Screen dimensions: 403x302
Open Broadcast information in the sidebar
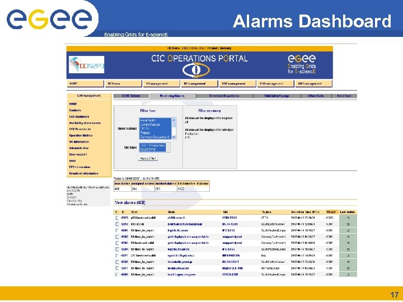[x=83, y=173]
